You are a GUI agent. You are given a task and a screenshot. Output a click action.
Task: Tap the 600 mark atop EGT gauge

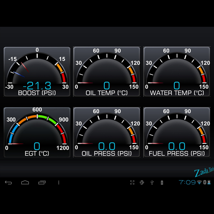[x=37, y=109]
